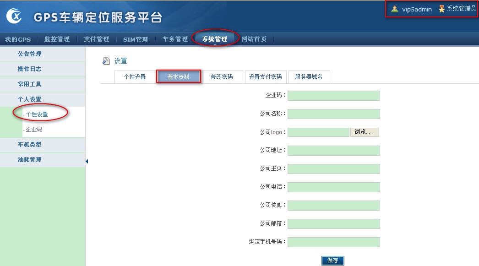Click the system administrator star icon

(441, 9)
